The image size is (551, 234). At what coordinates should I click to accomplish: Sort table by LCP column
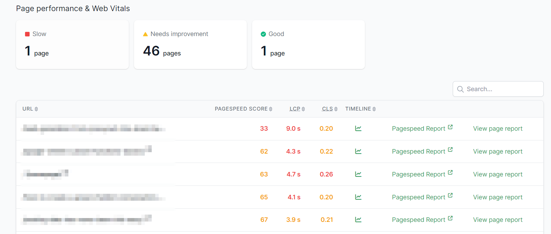pos(297,109)
